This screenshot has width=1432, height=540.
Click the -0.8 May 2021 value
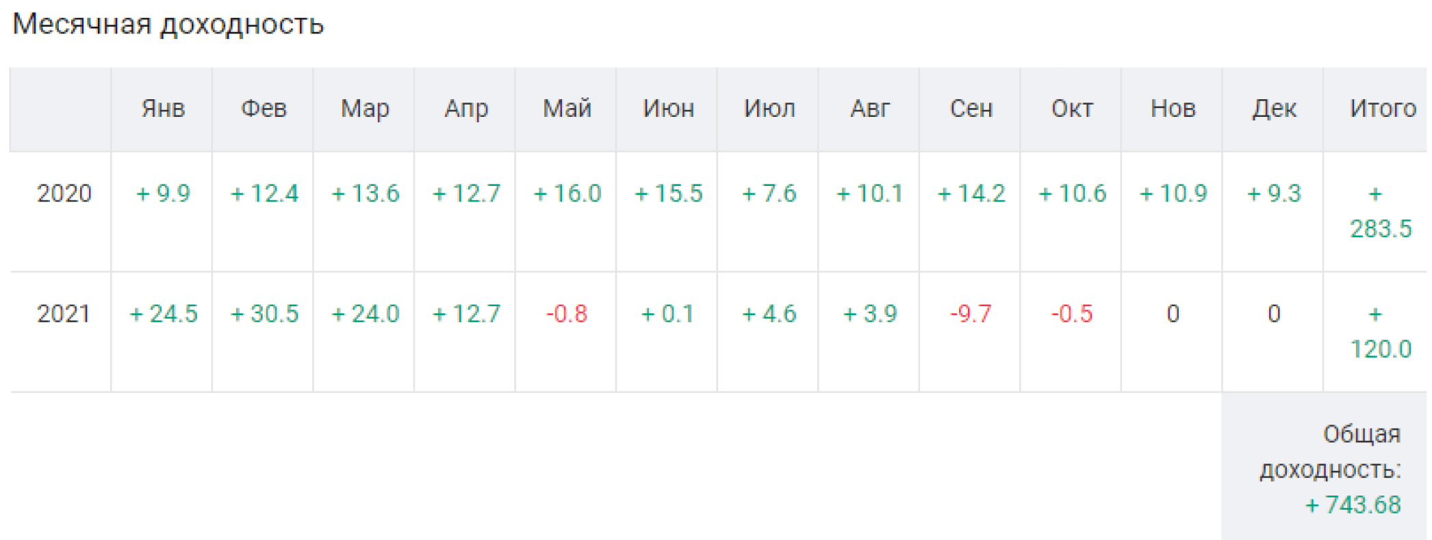(x=566, y=314)
